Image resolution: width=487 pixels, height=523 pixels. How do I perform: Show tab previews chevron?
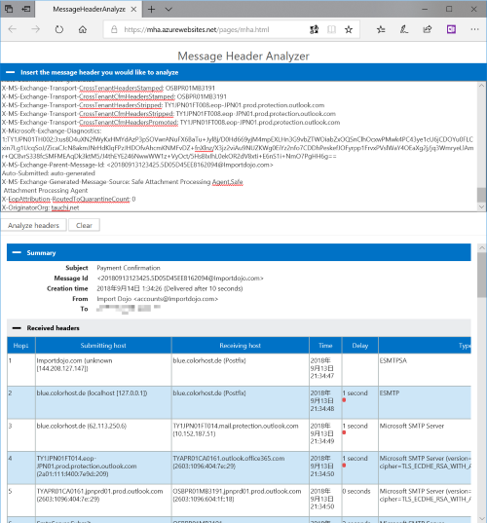coord(169,10)
